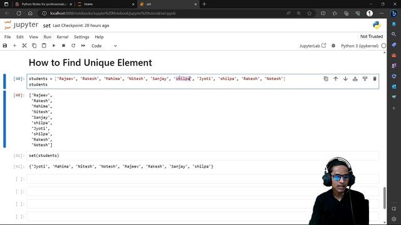This screenshot has width=401, height=225.
Task: Open the cell type dropdown showing Code
Action: click(x=104, y=46)
